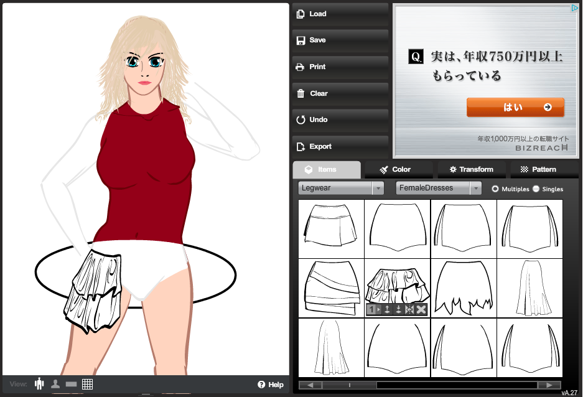Toggle the grid view icon
This screenshot has width=583, height=397.
(87, 384)
